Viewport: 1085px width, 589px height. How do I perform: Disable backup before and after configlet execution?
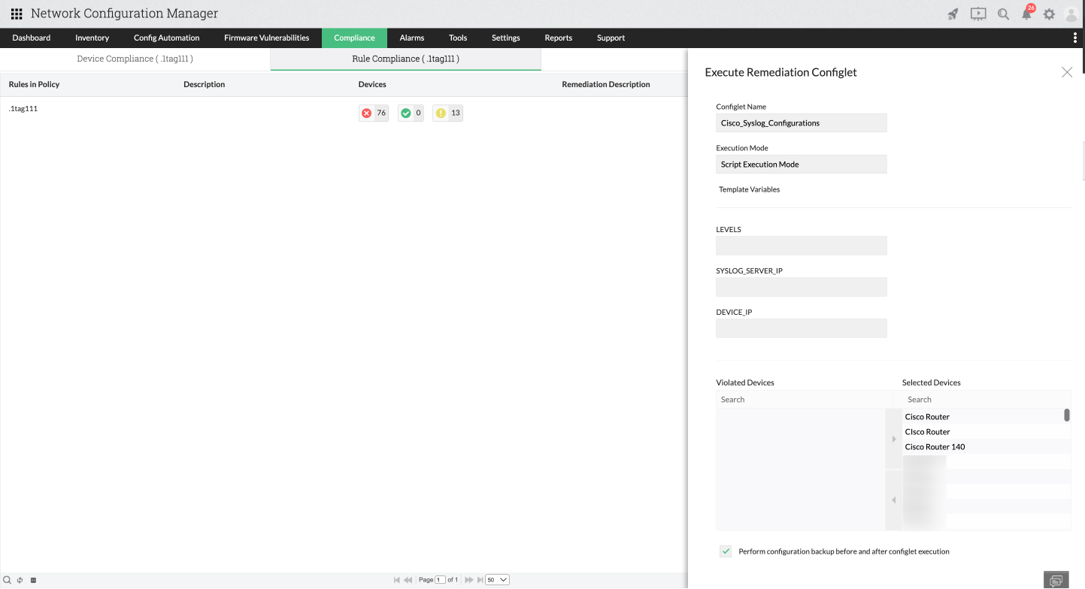coord(725,551)
